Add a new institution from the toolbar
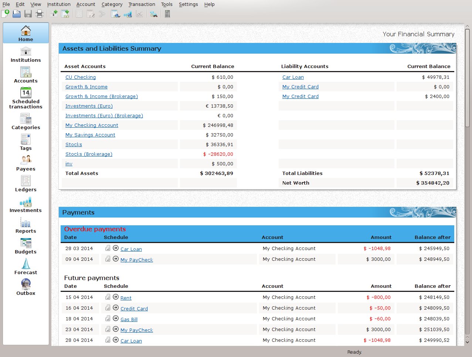Screen dimensions: 472x357 (x=54, y=14)
